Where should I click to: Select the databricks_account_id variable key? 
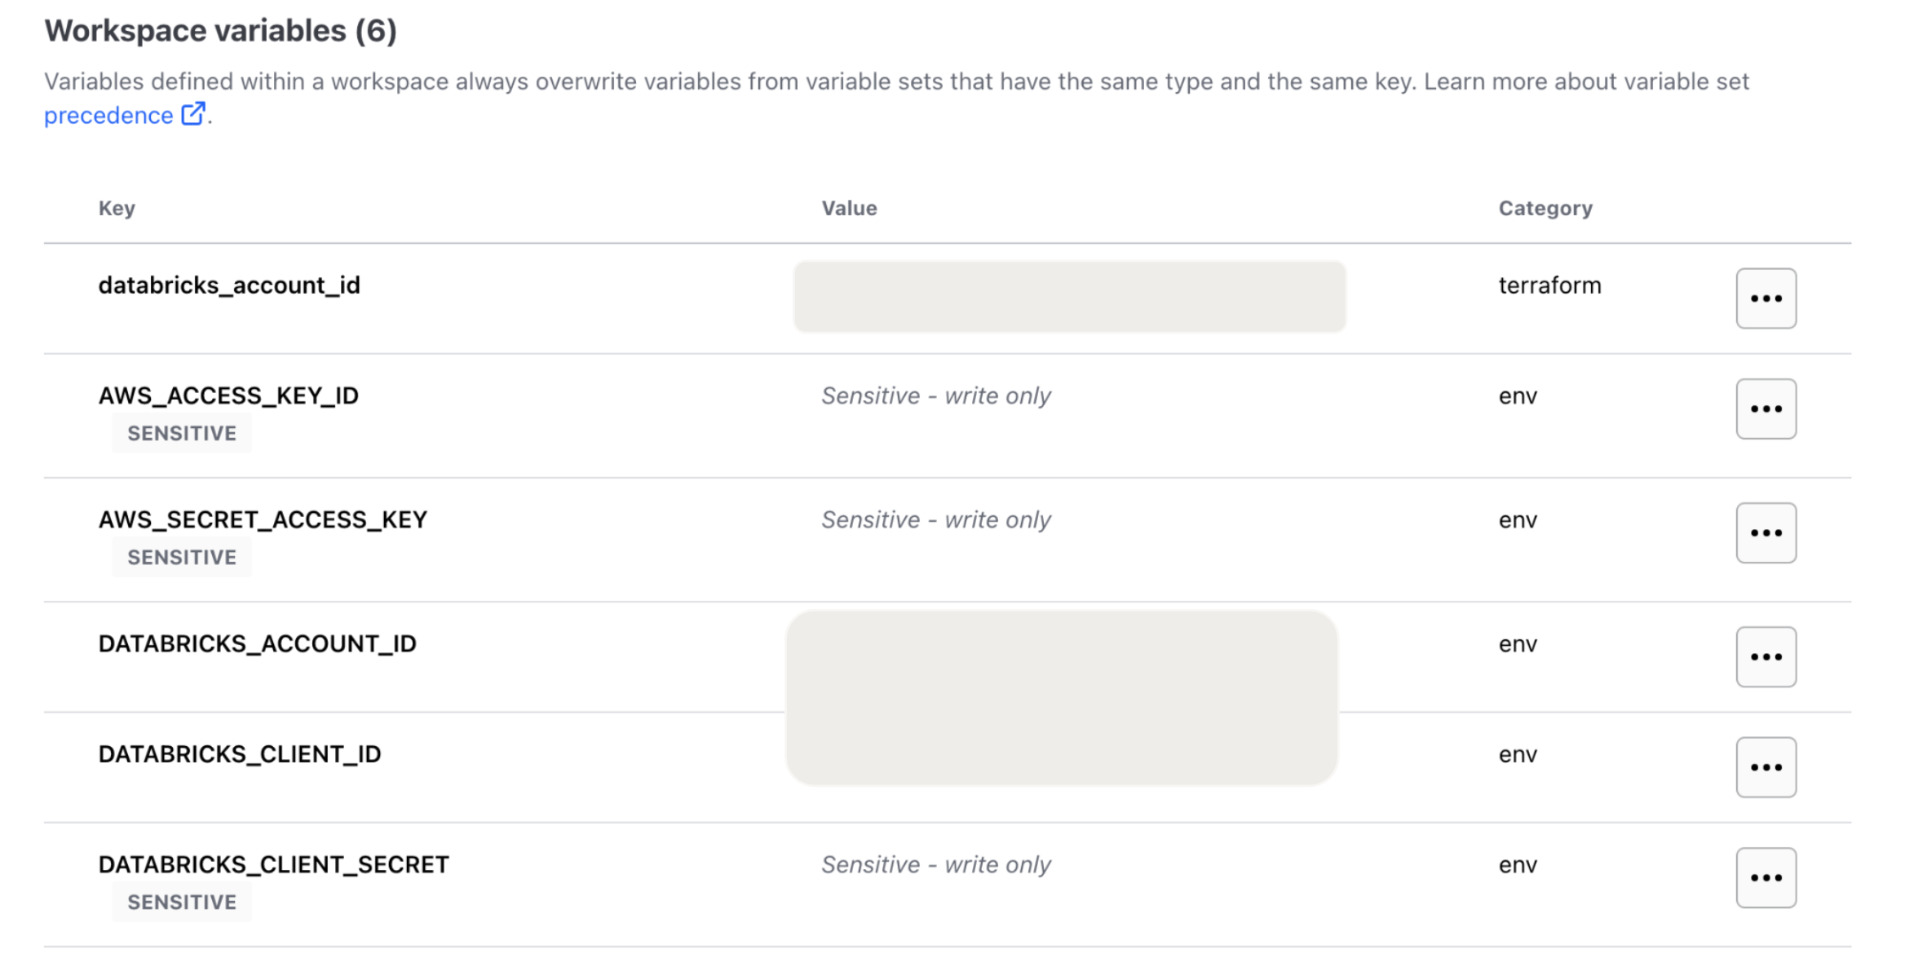click(x=229, y=285)
